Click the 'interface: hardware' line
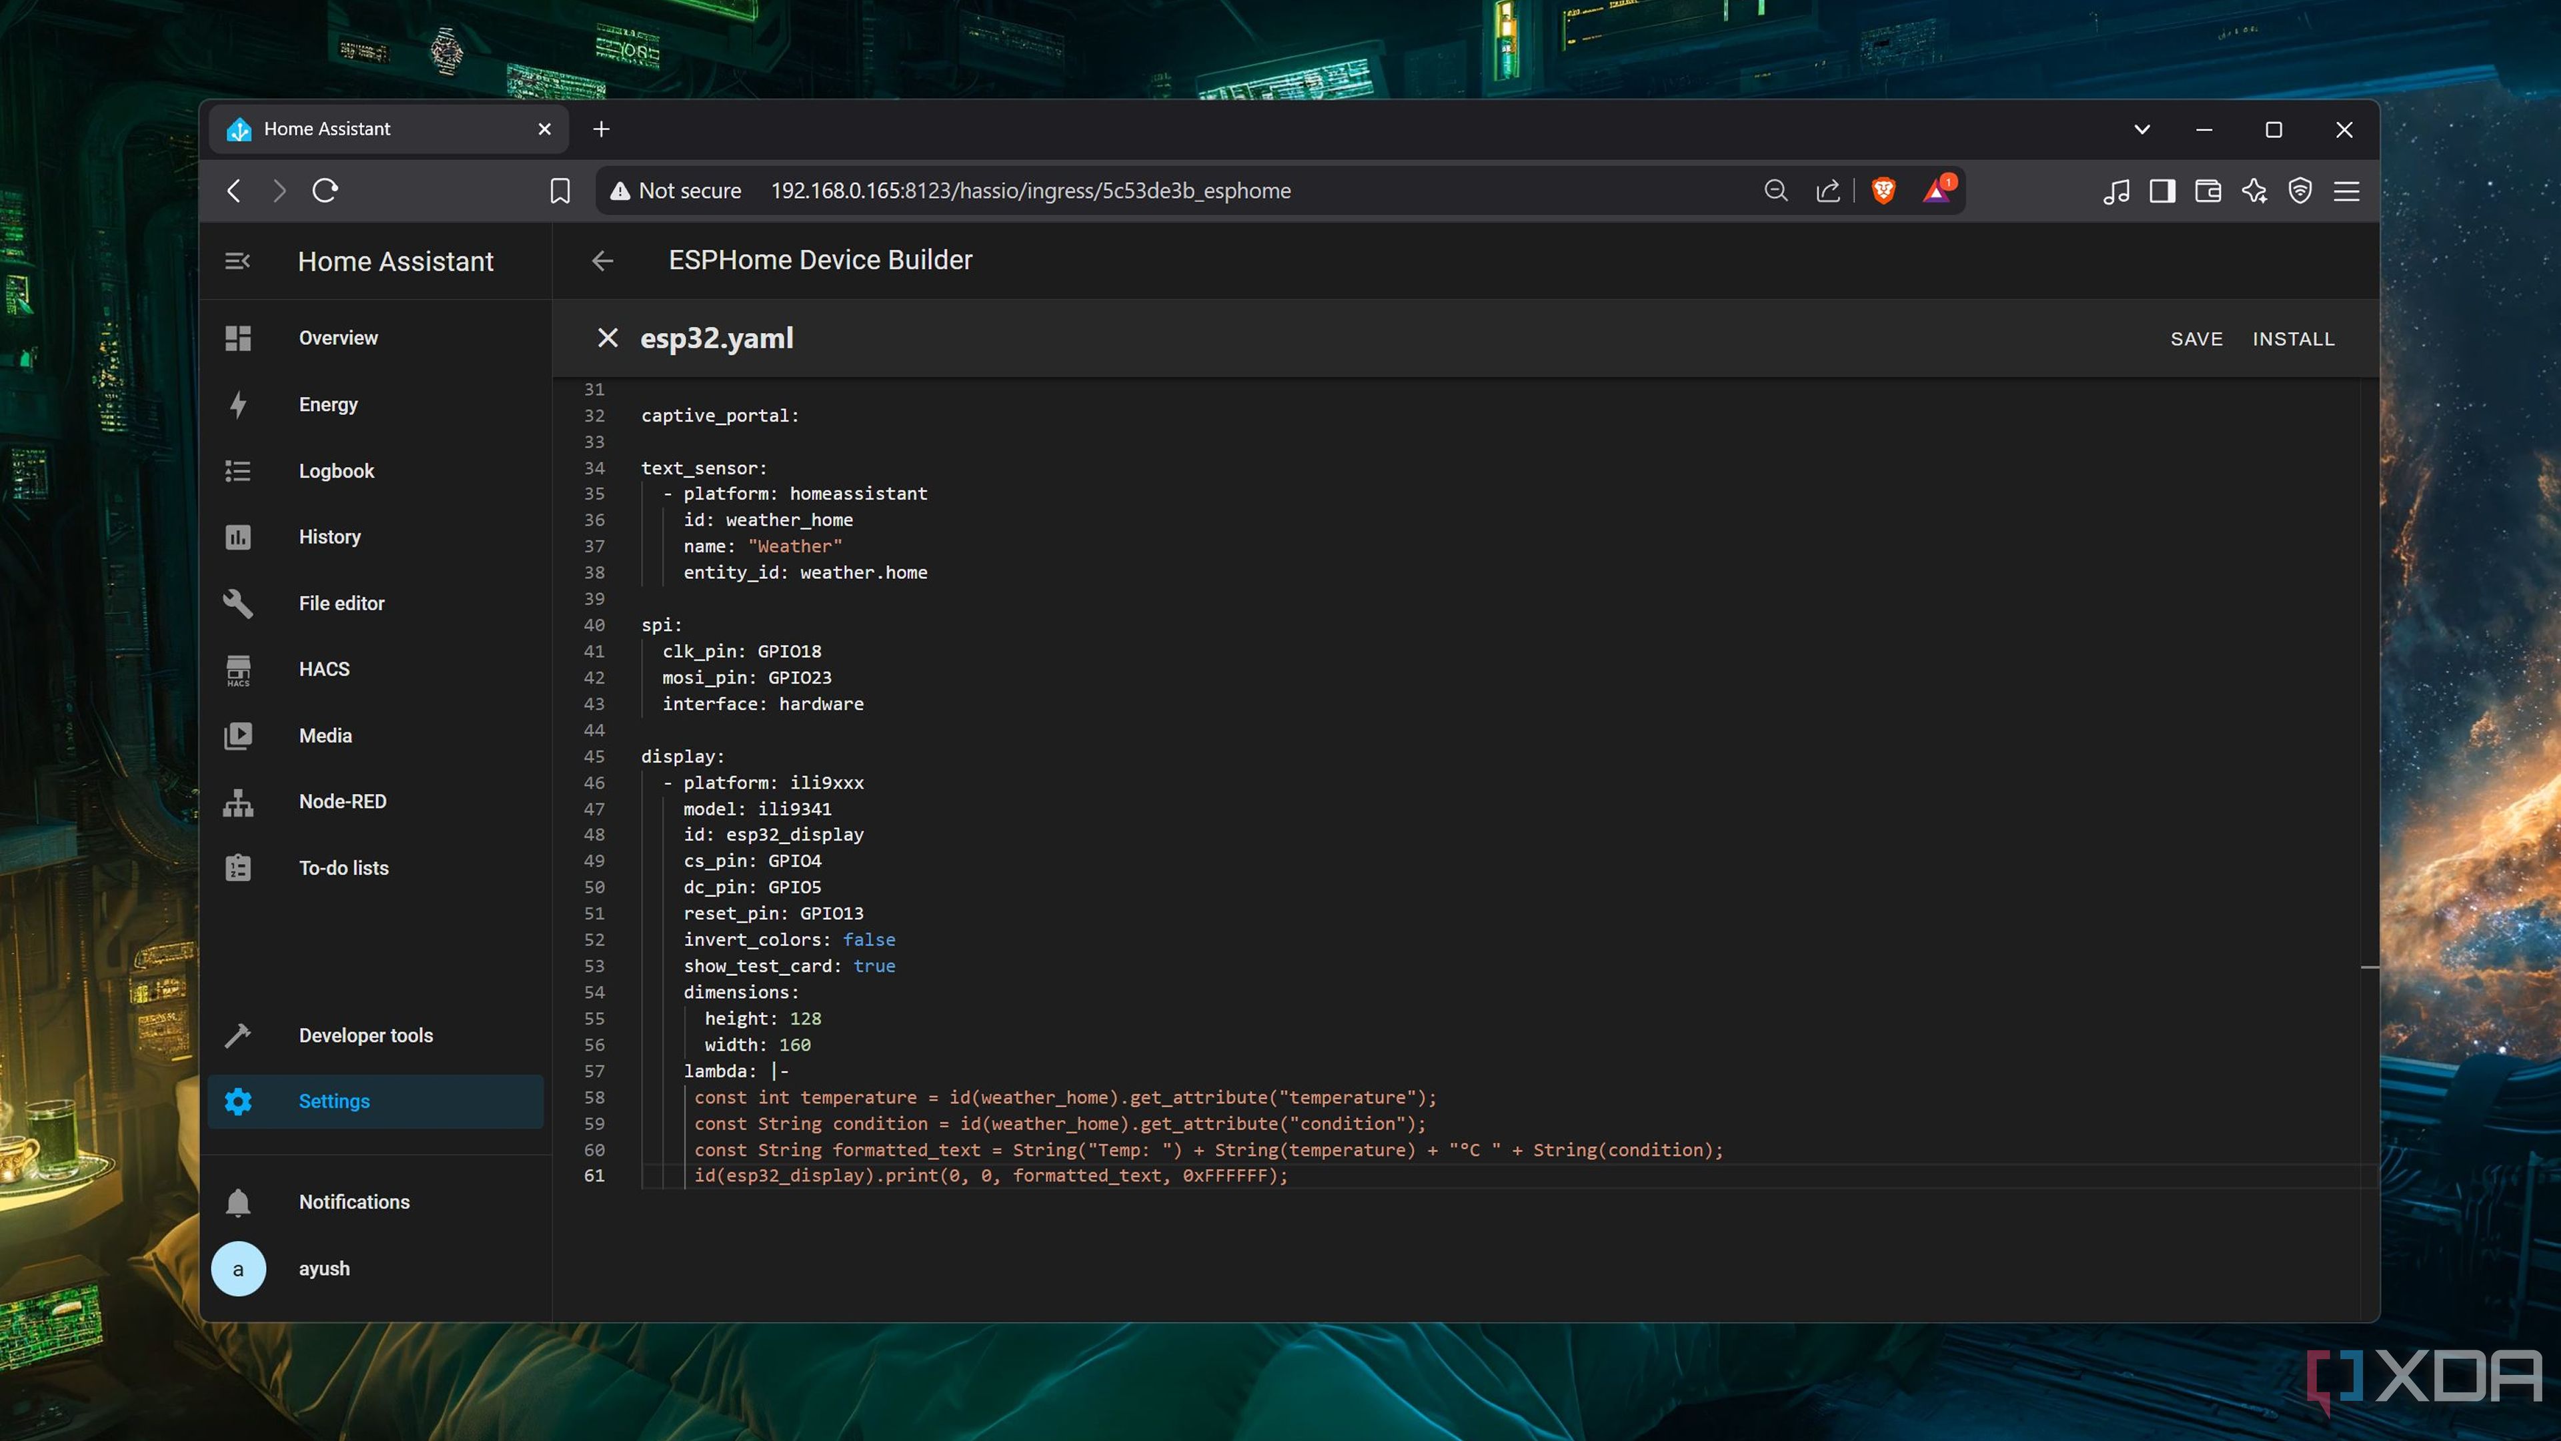 [x=762, y=704]
